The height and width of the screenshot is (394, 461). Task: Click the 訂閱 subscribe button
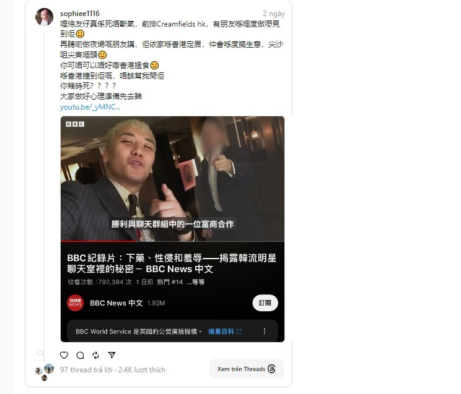[x=265, y=302]
